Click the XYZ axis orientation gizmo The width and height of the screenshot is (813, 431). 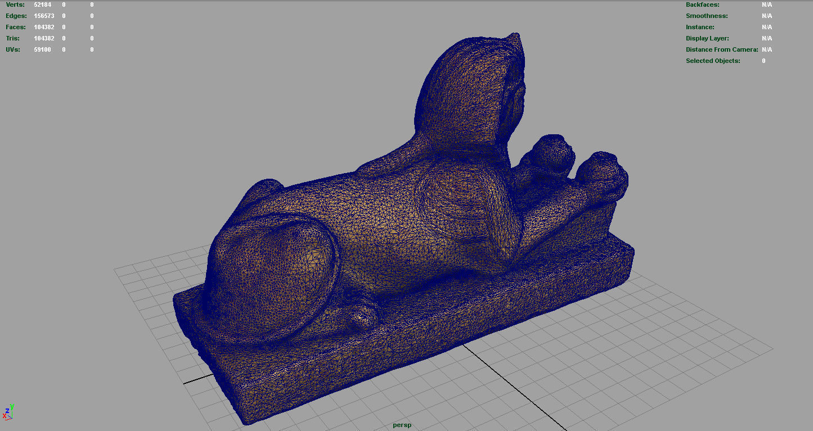(x=7, y=412)
